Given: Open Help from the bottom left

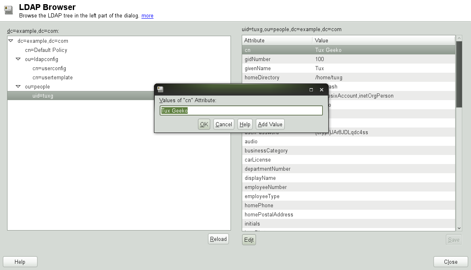Looking at the screenshot, I should click(20, 262).
